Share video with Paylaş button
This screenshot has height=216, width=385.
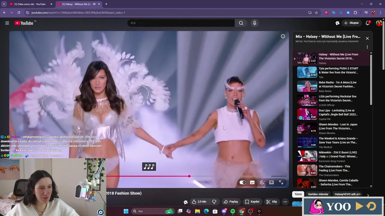point(231,202)
